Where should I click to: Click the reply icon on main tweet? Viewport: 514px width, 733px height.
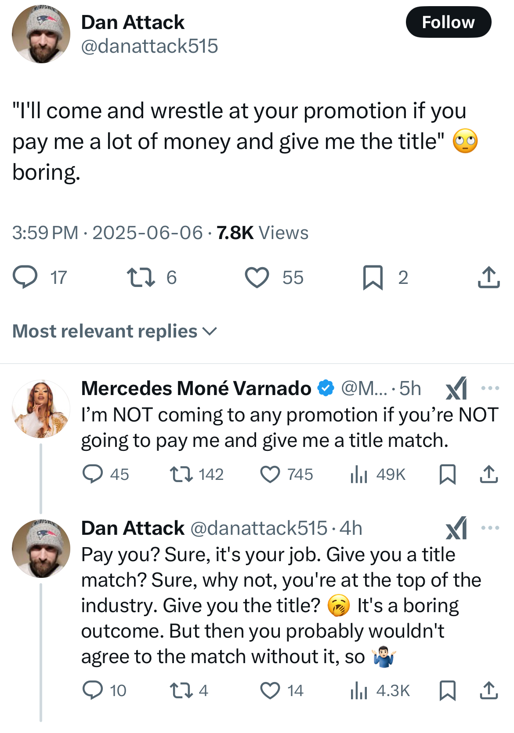pyautogui.click(x=25, y=277)
